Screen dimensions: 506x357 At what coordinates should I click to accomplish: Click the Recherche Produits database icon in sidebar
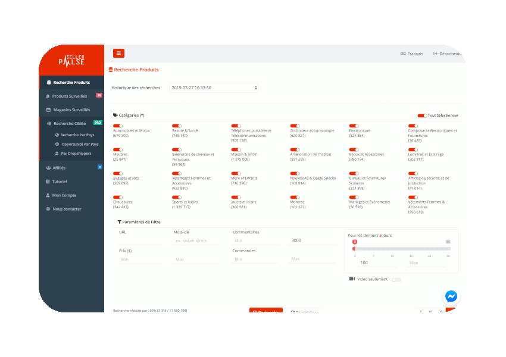(49, 83)
